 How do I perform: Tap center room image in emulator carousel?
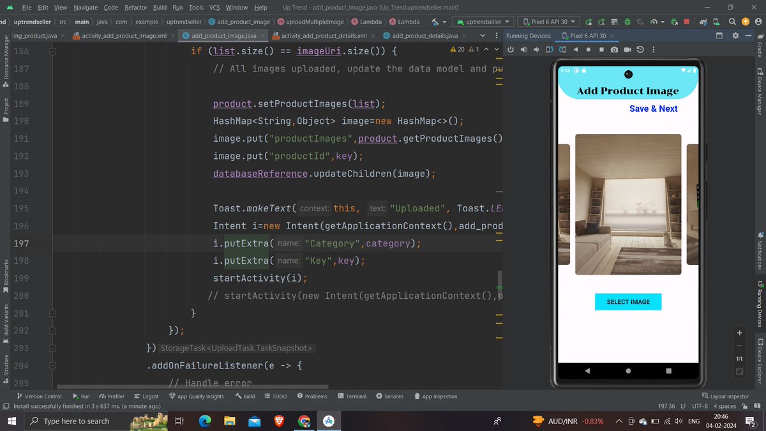[628, 204]
